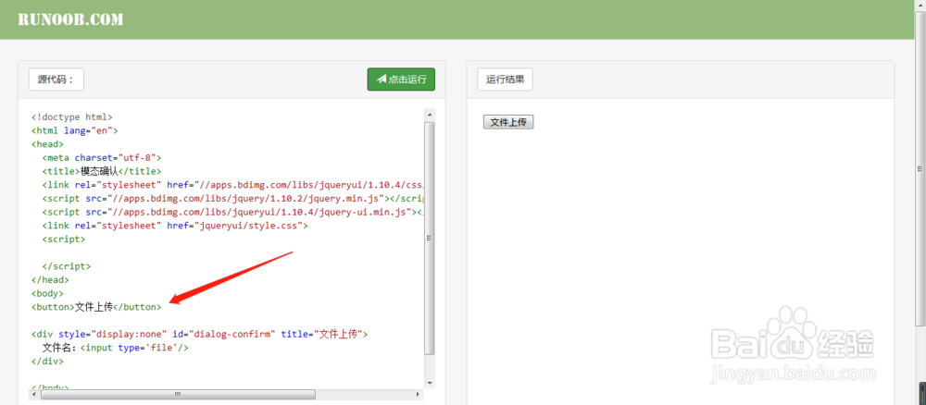Click the editor horizontal scroll right arrow
The image size is (926, 405).
(419, 394)
